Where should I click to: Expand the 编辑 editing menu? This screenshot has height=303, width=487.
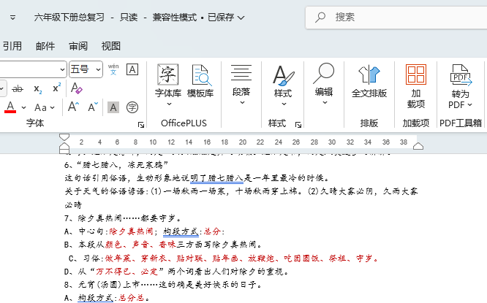(x=324, y=84)
